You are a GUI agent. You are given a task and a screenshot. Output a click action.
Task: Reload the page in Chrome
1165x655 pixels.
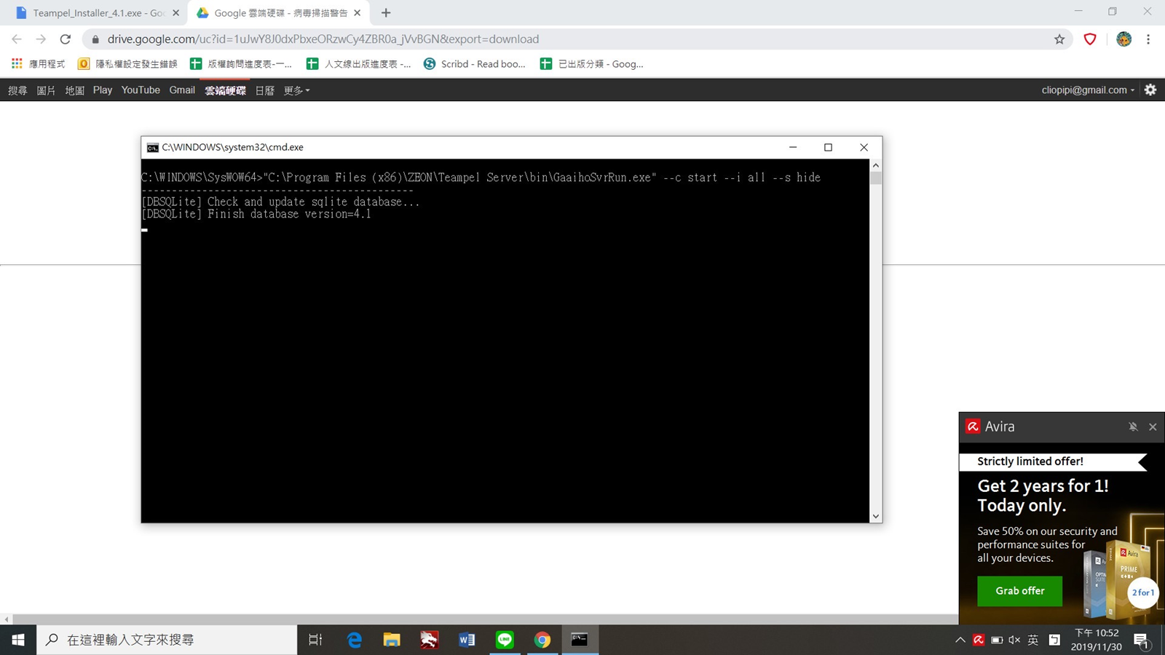pyautogui.click(x=66, y=39)
